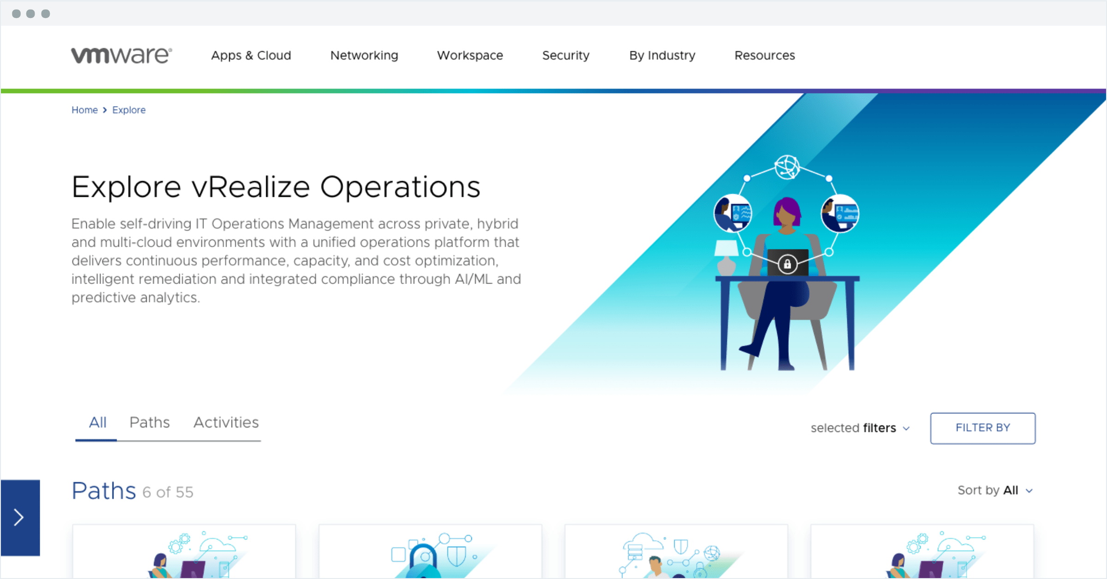This screenshot has height=579, width=1107.
Task: Switch to the Paths tab
Action: click(149, 422)
